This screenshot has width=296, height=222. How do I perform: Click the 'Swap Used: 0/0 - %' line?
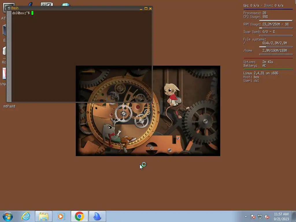click(259, 32)
